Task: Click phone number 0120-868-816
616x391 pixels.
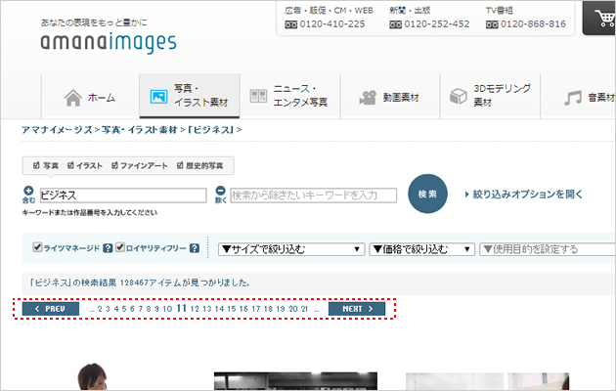Action: [533, 24]
